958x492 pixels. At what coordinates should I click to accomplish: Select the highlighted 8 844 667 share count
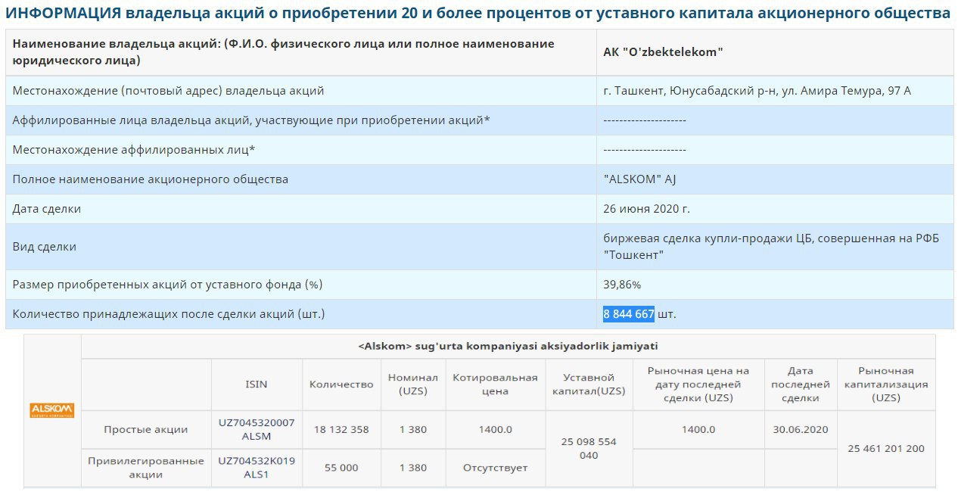point(628,314)
